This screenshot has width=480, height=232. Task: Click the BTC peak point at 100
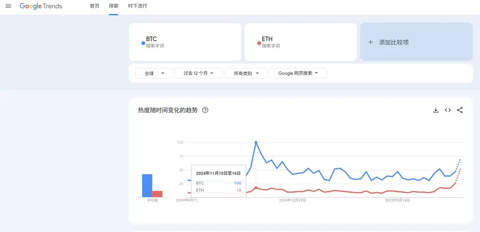click(256, 143)
